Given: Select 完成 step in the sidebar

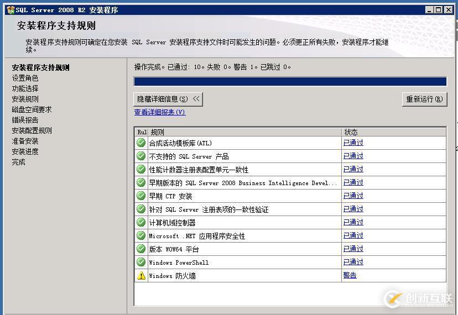Looking at the screenshot, I should click(18, 162).
